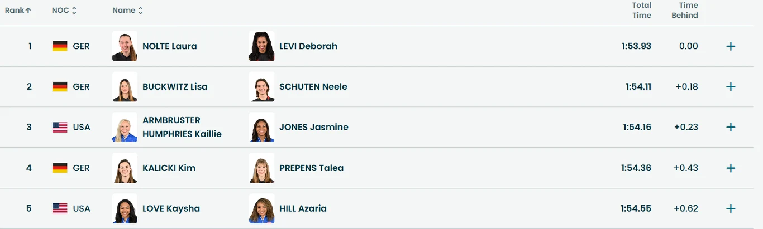Click Jasmine Jones's profile picture
Screen dimensions: 763x229
[x=261, y=127]
